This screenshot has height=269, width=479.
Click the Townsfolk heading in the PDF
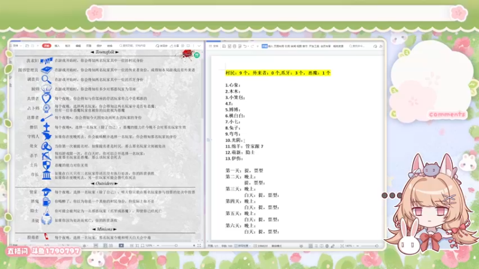pyautogui.click(x=104, y=52)
